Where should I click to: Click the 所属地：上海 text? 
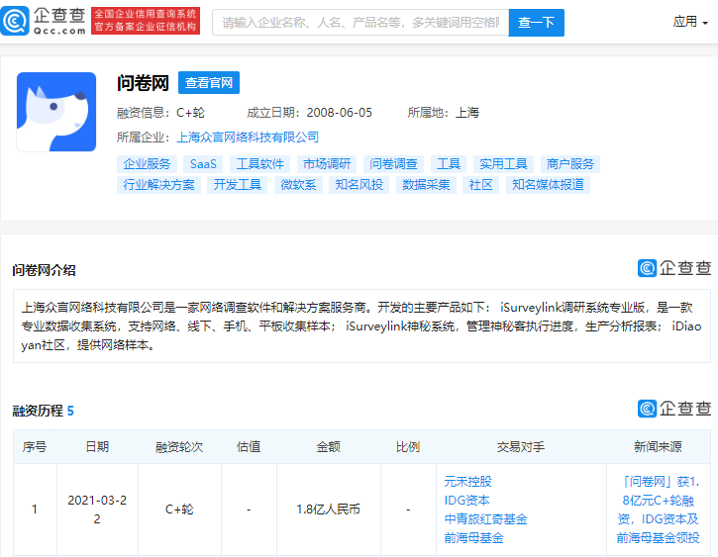pyautogui.click(x=444, y=113)
